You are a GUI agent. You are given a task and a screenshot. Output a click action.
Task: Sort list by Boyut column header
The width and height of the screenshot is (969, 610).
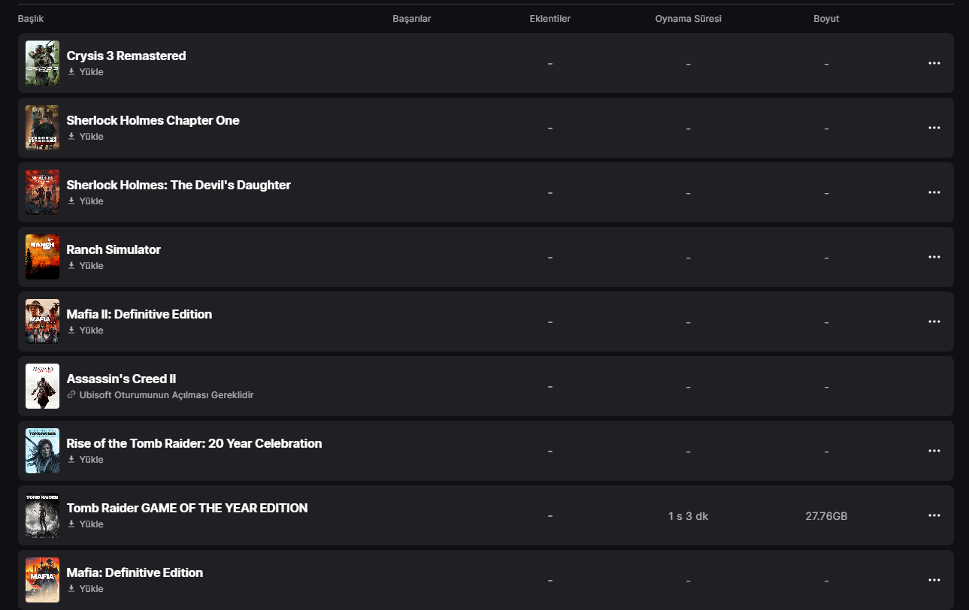point(826,19)
